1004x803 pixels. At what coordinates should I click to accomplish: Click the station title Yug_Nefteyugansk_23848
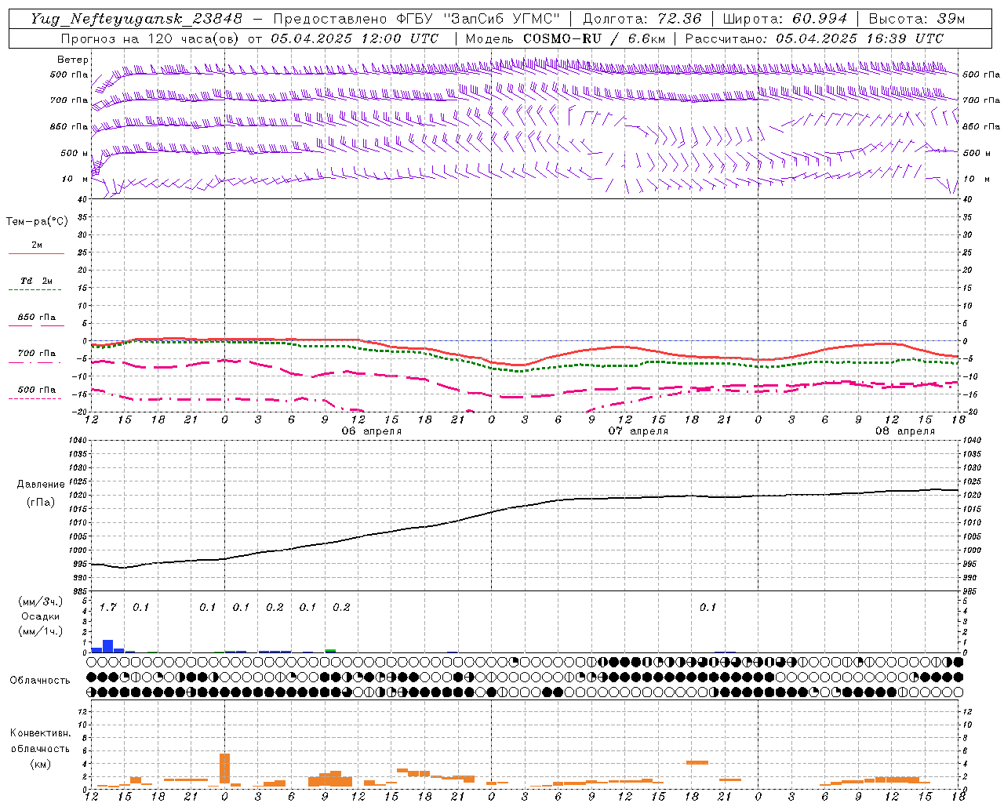136,19
